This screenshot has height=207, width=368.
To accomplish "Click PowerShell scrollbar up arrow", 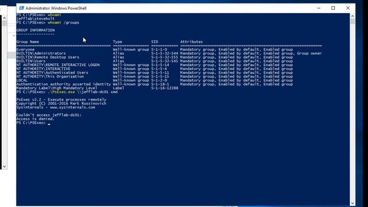I will click(352, 16).
